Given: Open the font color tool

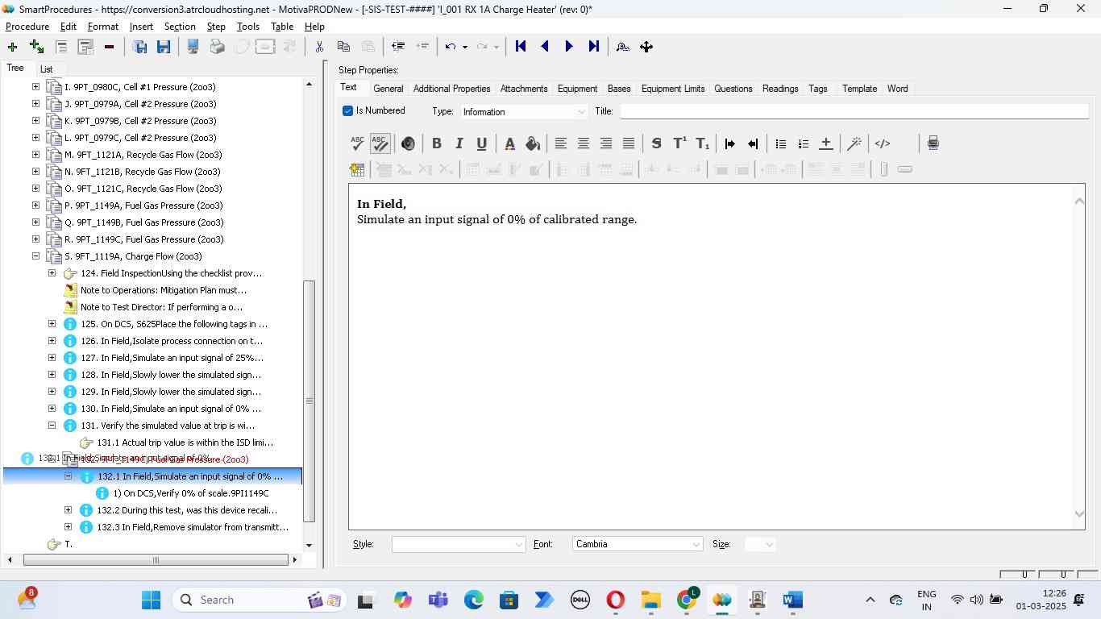Looking at the screenshot, I should pos(509,143).
